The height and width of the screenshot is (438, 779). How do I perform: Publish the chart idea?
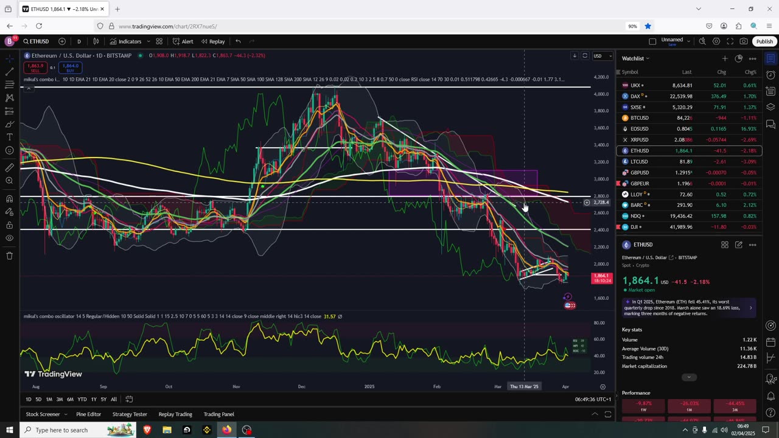coord(764,41)
